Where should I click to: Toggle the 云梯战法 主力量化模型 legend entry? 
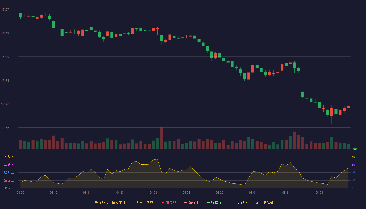(x=124, y=203)
